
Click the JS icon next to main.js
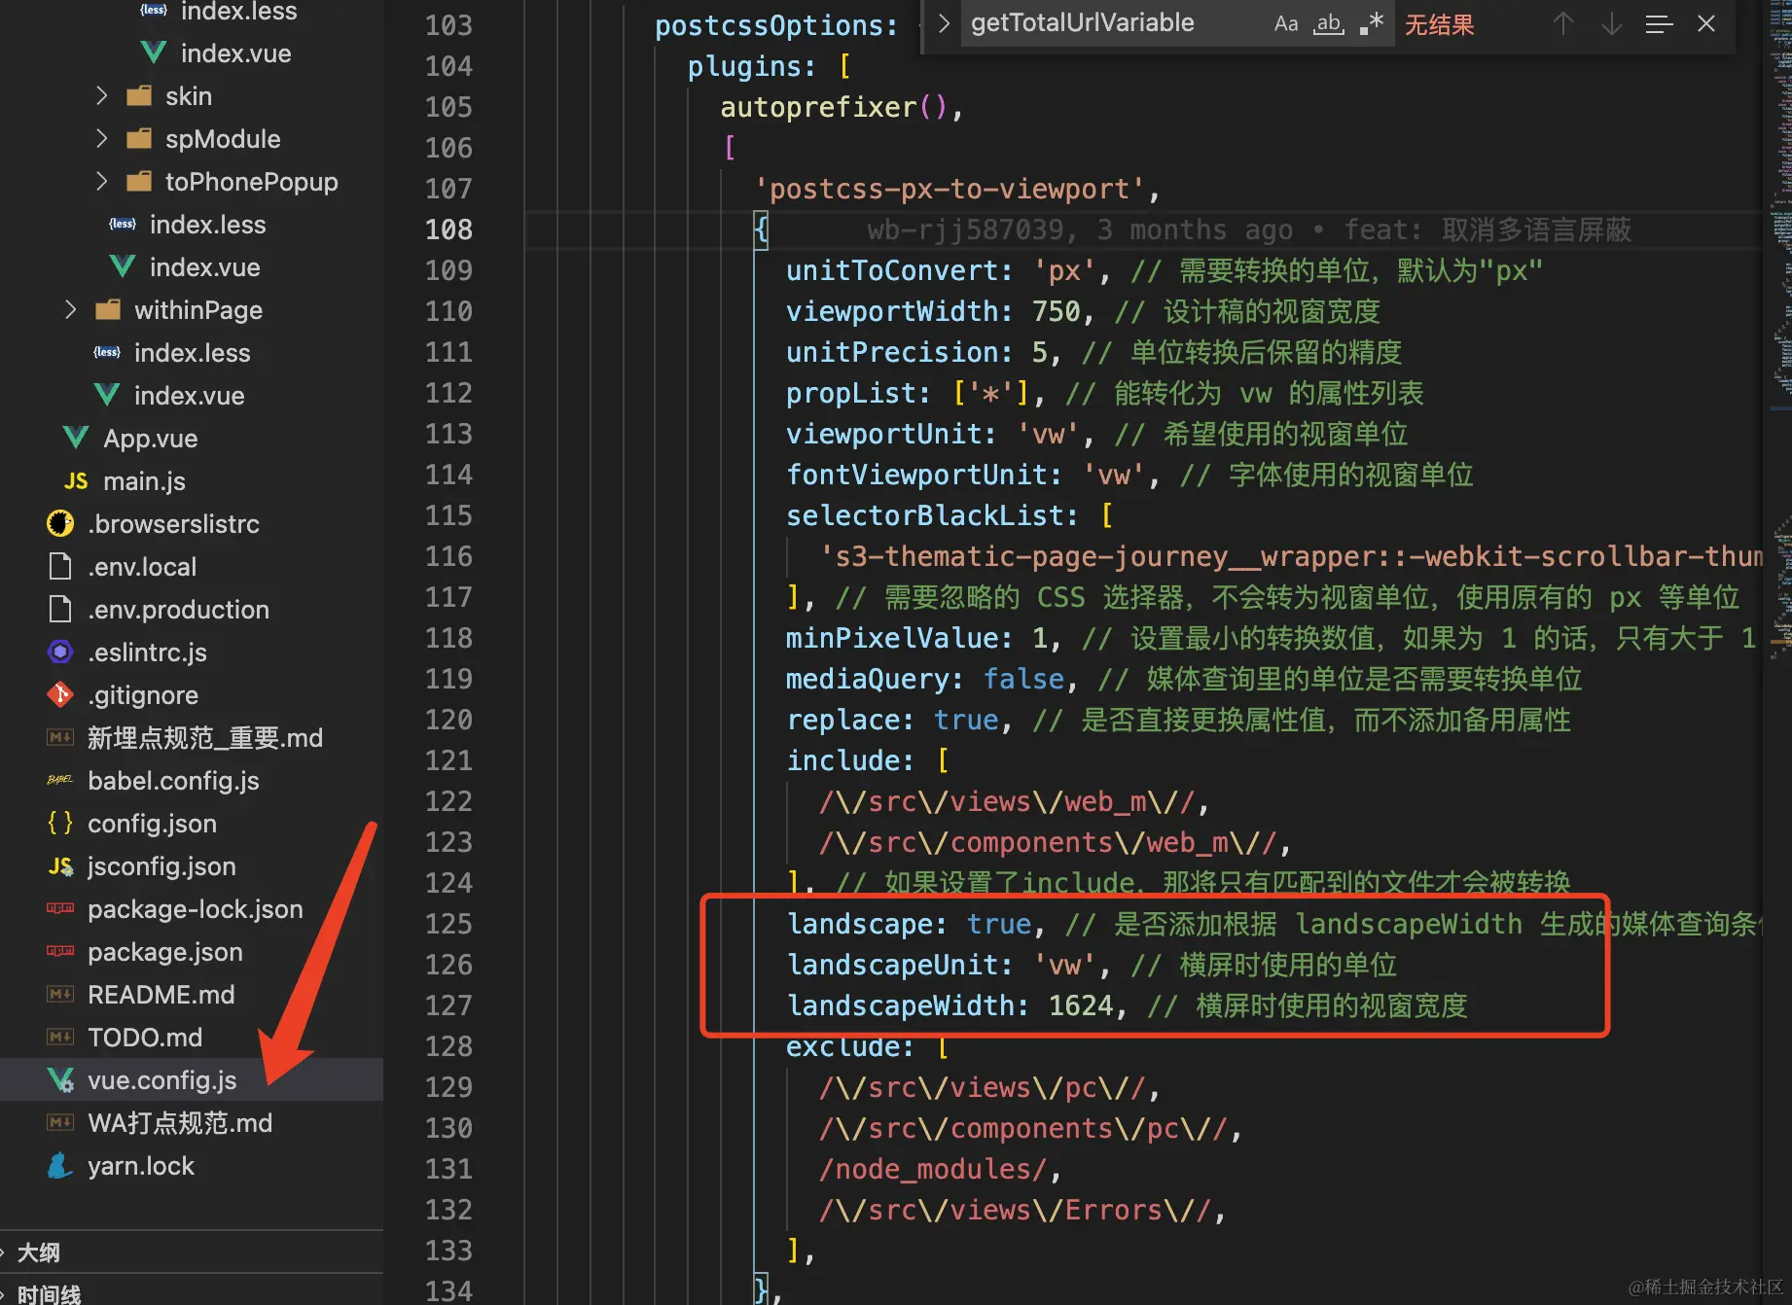pyautogui.click(x=75, y=480)
